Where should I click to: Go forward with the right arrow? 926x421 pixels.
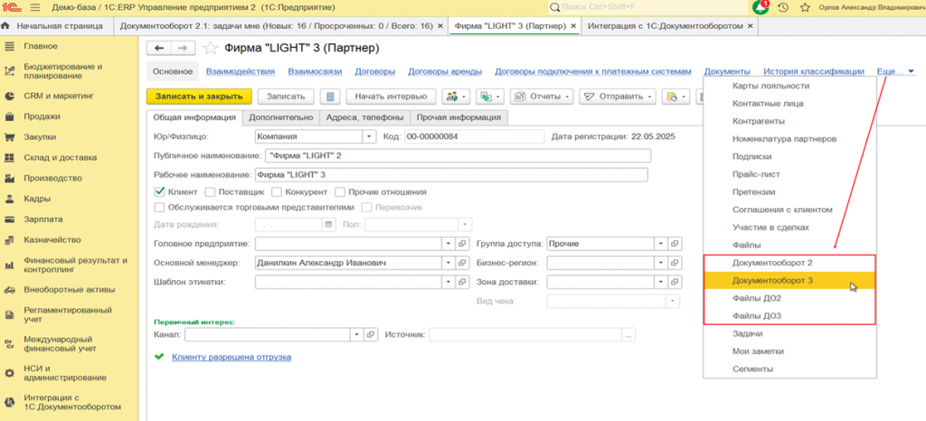pos(183,48)
